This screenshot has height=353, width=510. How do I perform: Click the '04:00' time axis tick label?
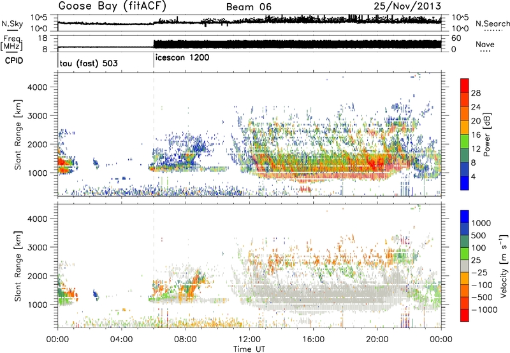[121, 340]
